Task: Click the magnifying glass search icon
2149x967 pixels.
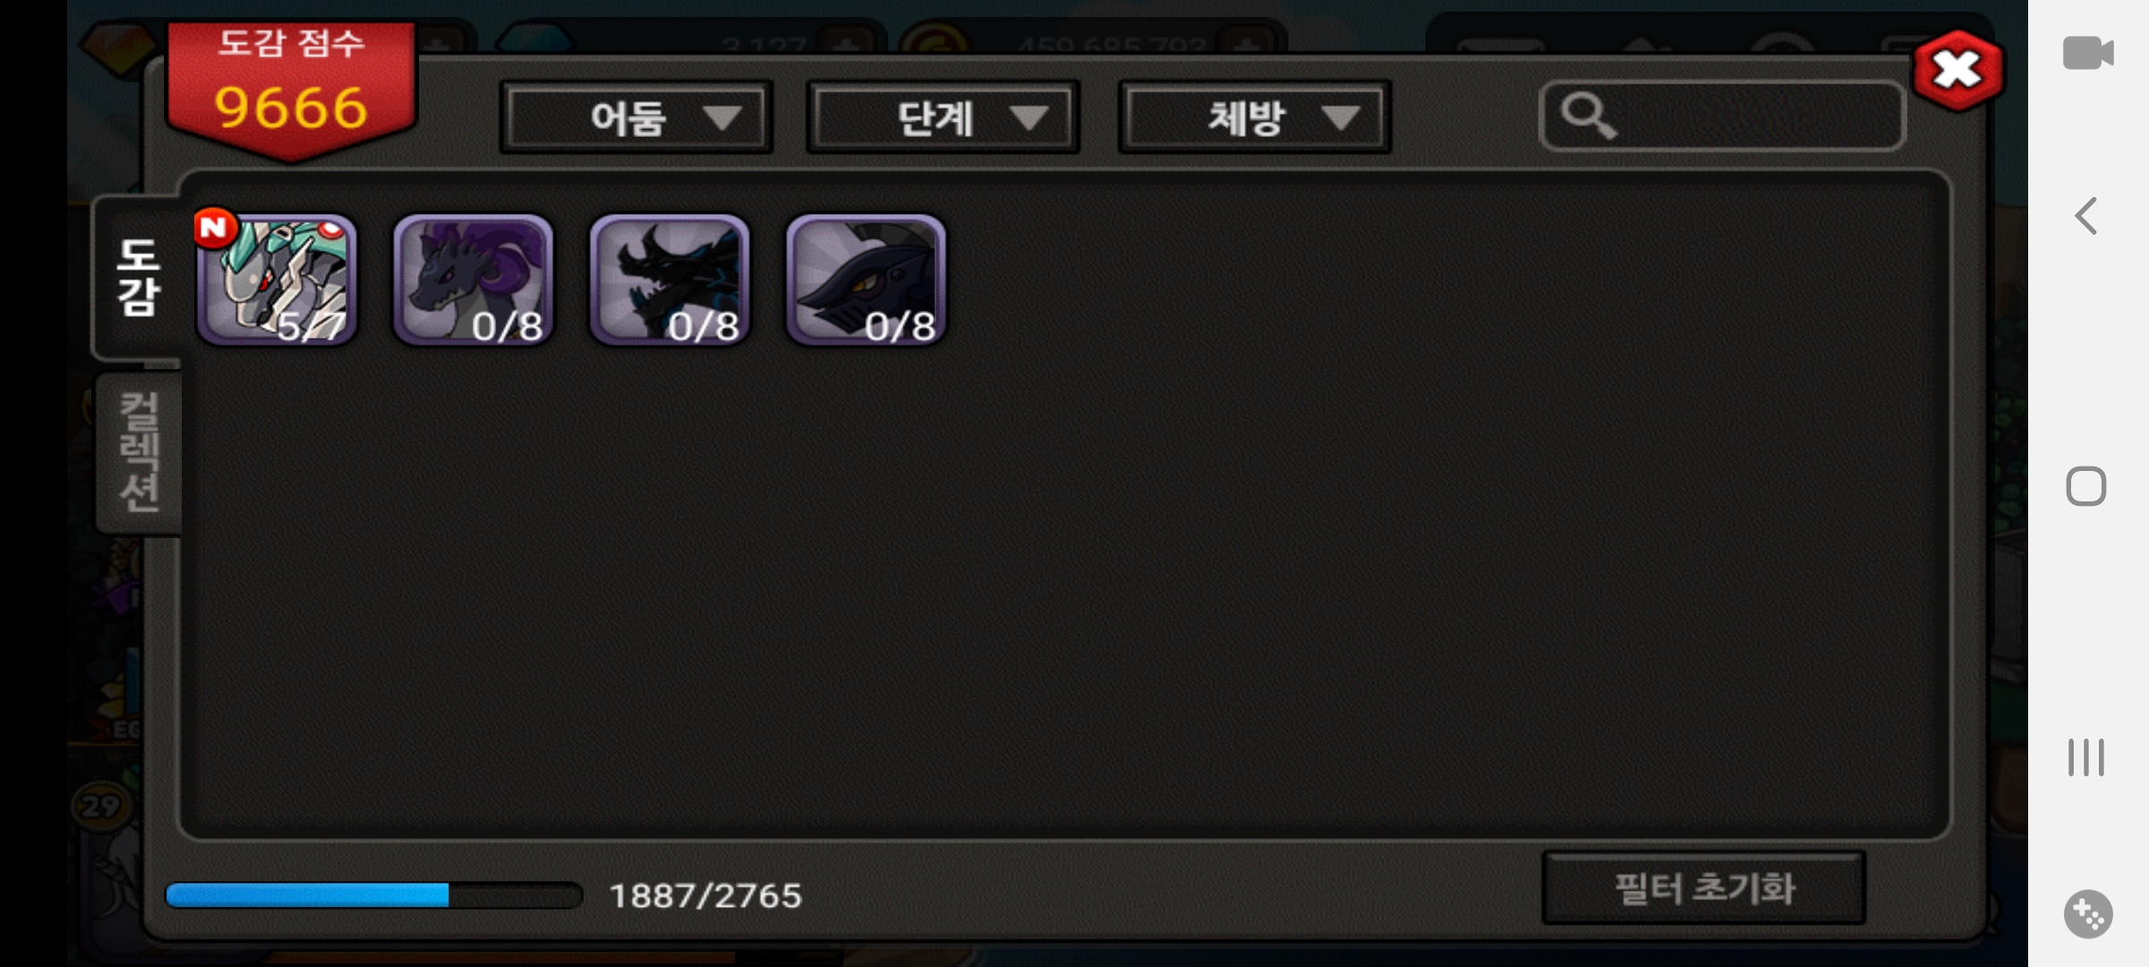Action: click(1588, 116)
